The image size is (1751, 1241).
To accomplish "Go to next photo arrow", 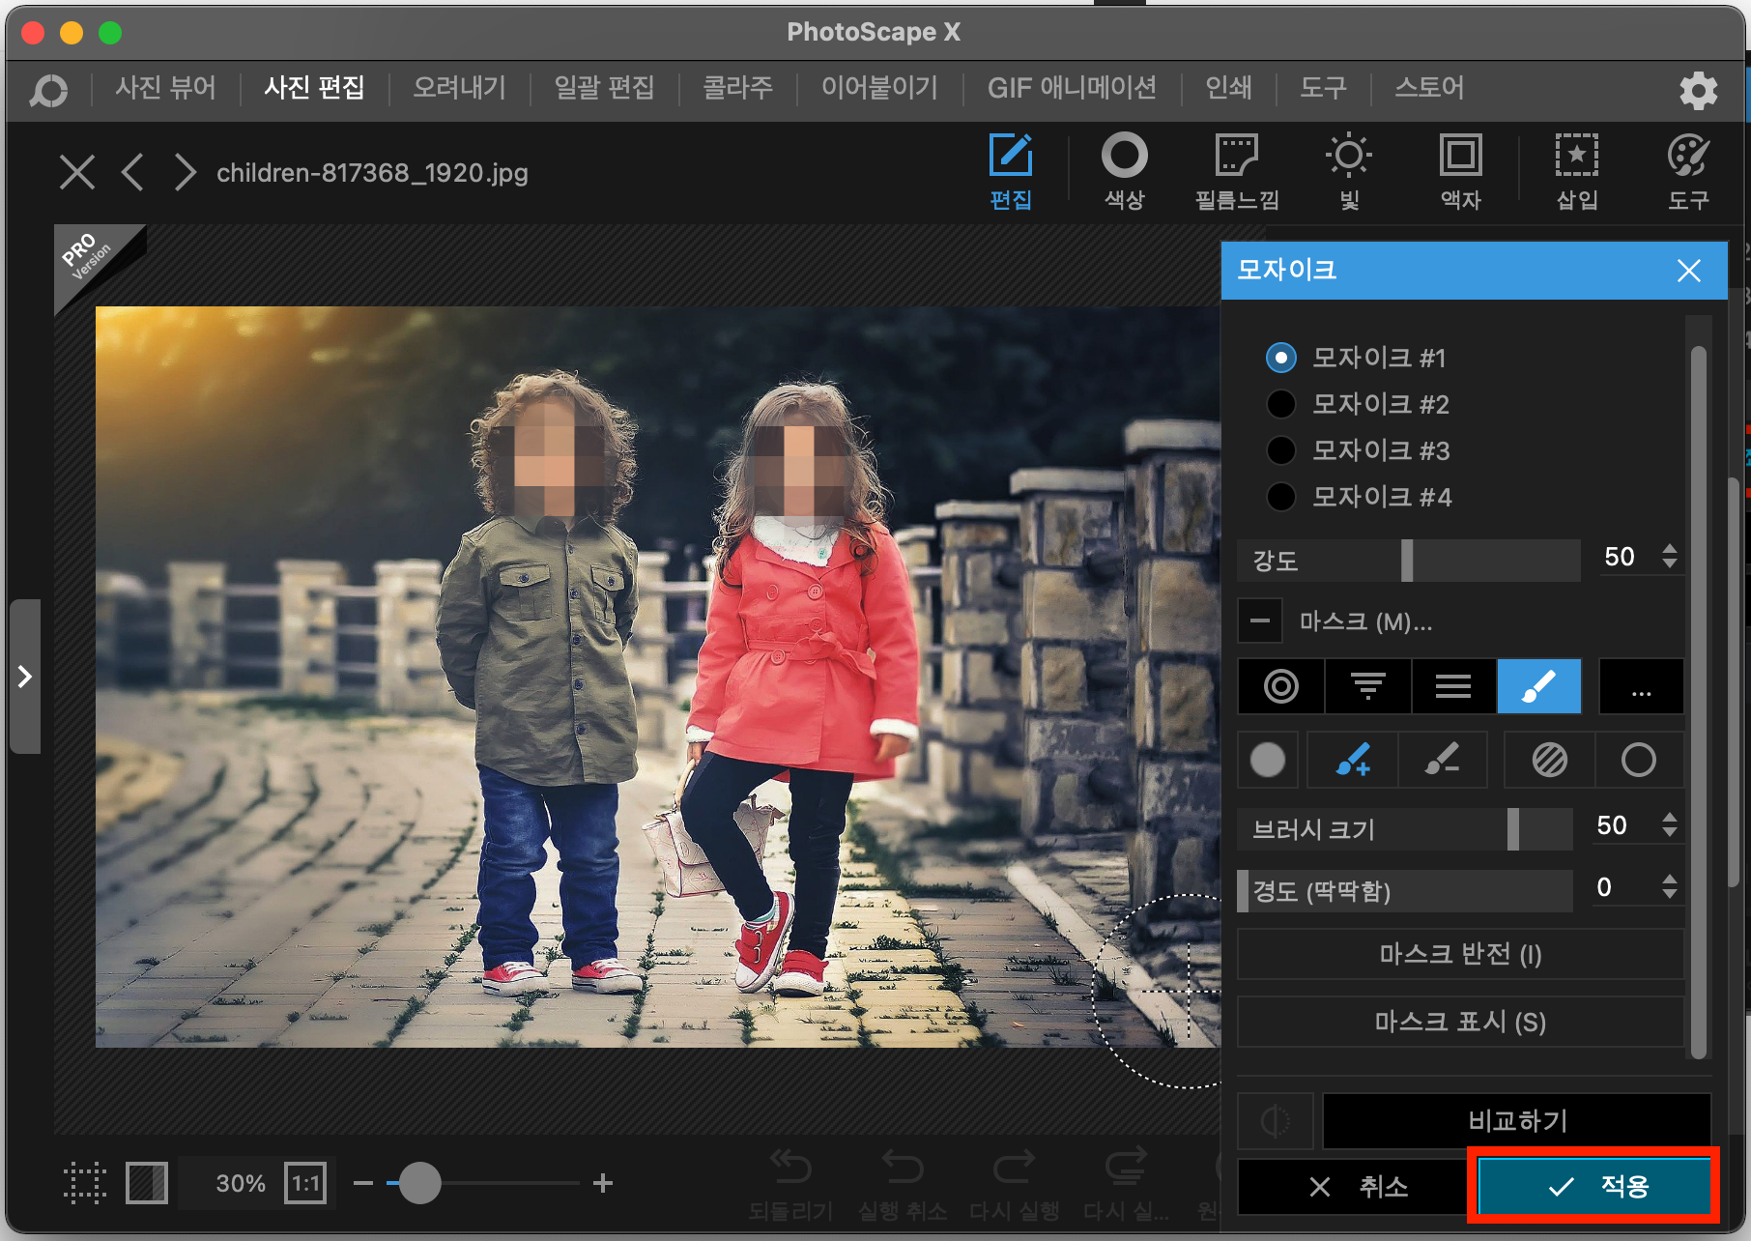I will [185, 173].
